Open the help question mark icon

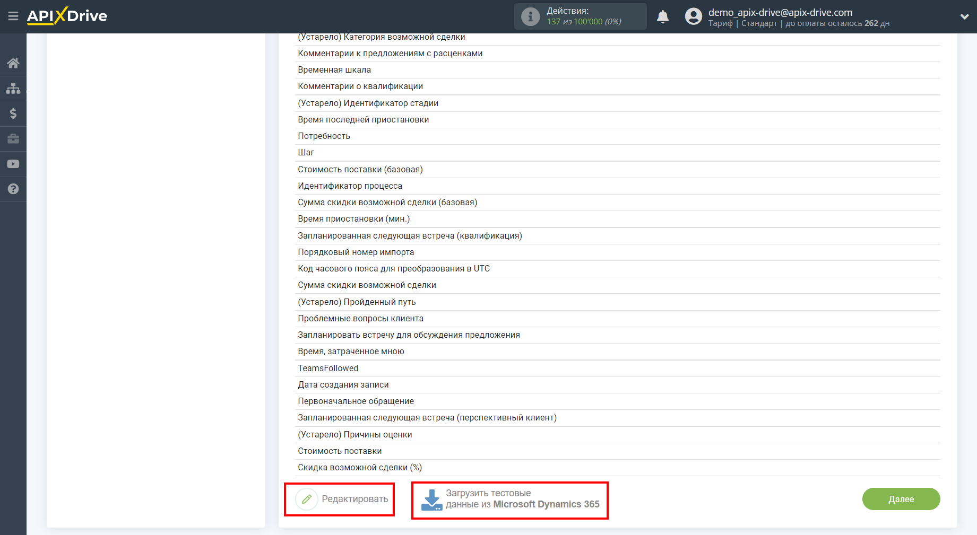(x=13, y=189)
